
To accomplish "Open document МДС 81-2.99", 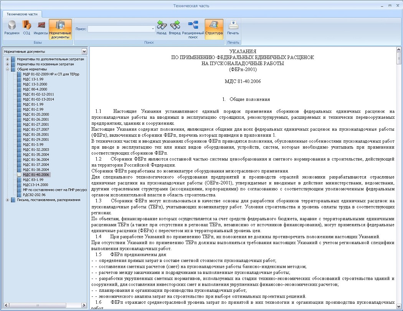I will (33, 110).
